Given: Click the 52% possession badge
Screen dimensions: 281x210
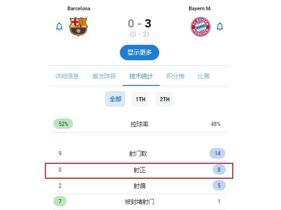Looking at the screenshot, I should (x=63, y=124).
